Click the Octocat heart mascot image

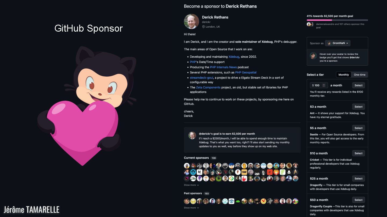point(87,106)
